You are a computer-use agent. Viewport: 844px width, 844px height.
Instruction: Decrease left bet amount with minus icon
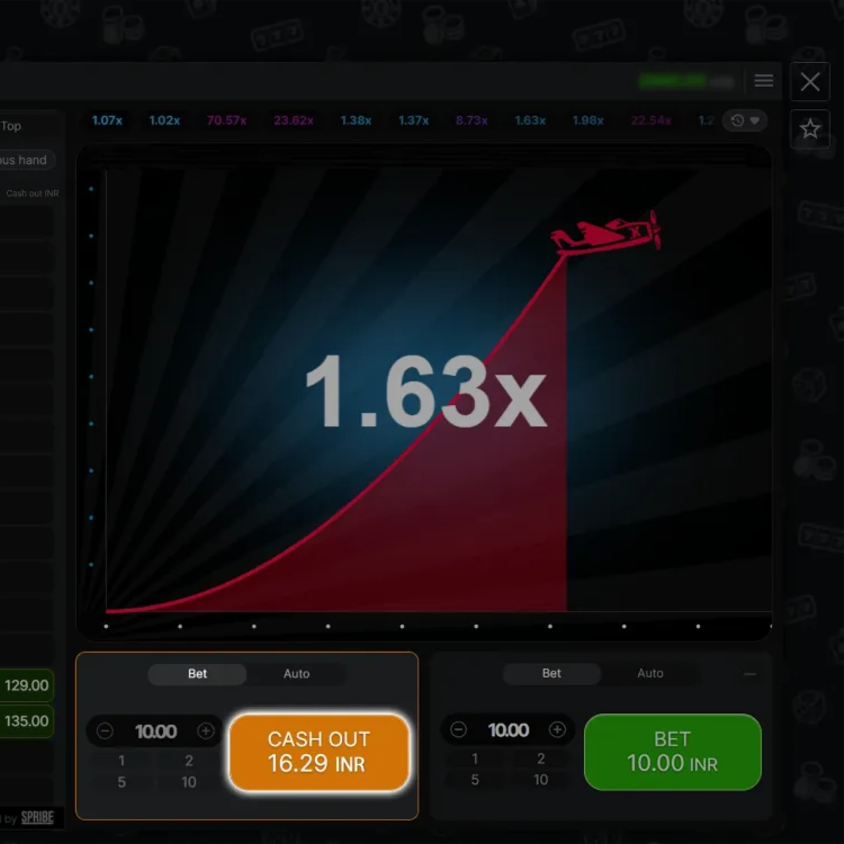click(105, 731)
